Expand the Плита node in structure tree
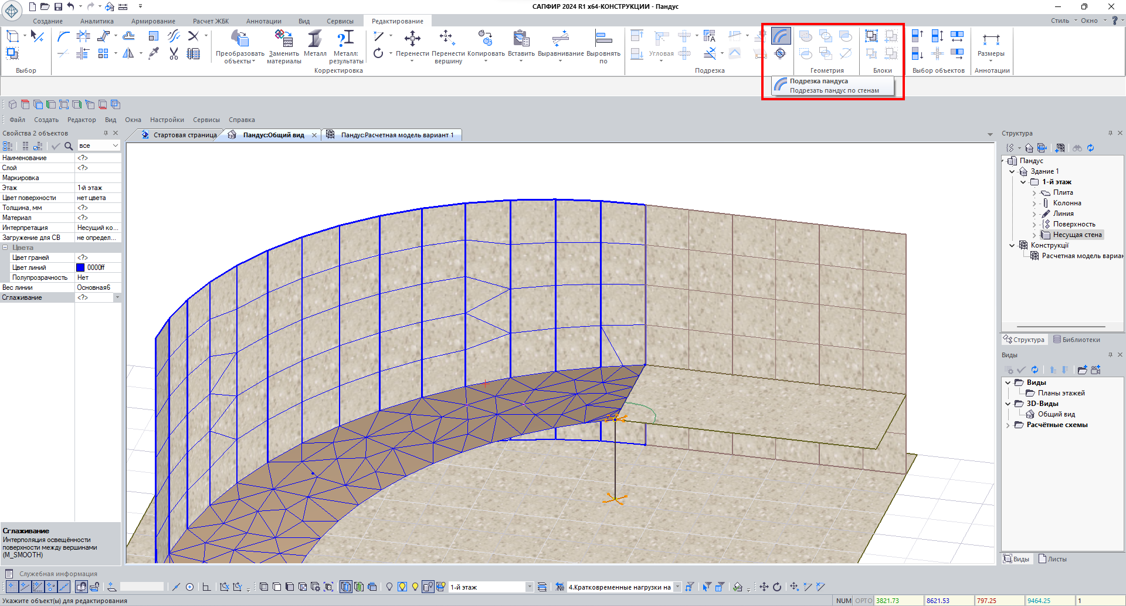This screenshot has height=606, width=1126. 1034,193
